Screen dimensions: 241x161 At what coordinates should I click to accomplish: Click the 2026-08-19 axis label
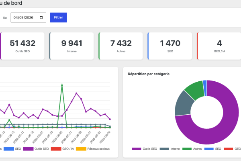coord(28,137)
